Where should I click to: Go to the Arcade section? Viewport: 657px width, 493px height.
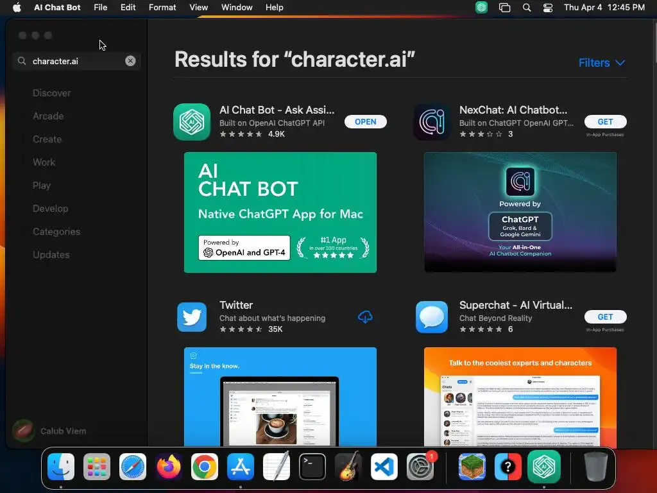[x=48, y=116]
